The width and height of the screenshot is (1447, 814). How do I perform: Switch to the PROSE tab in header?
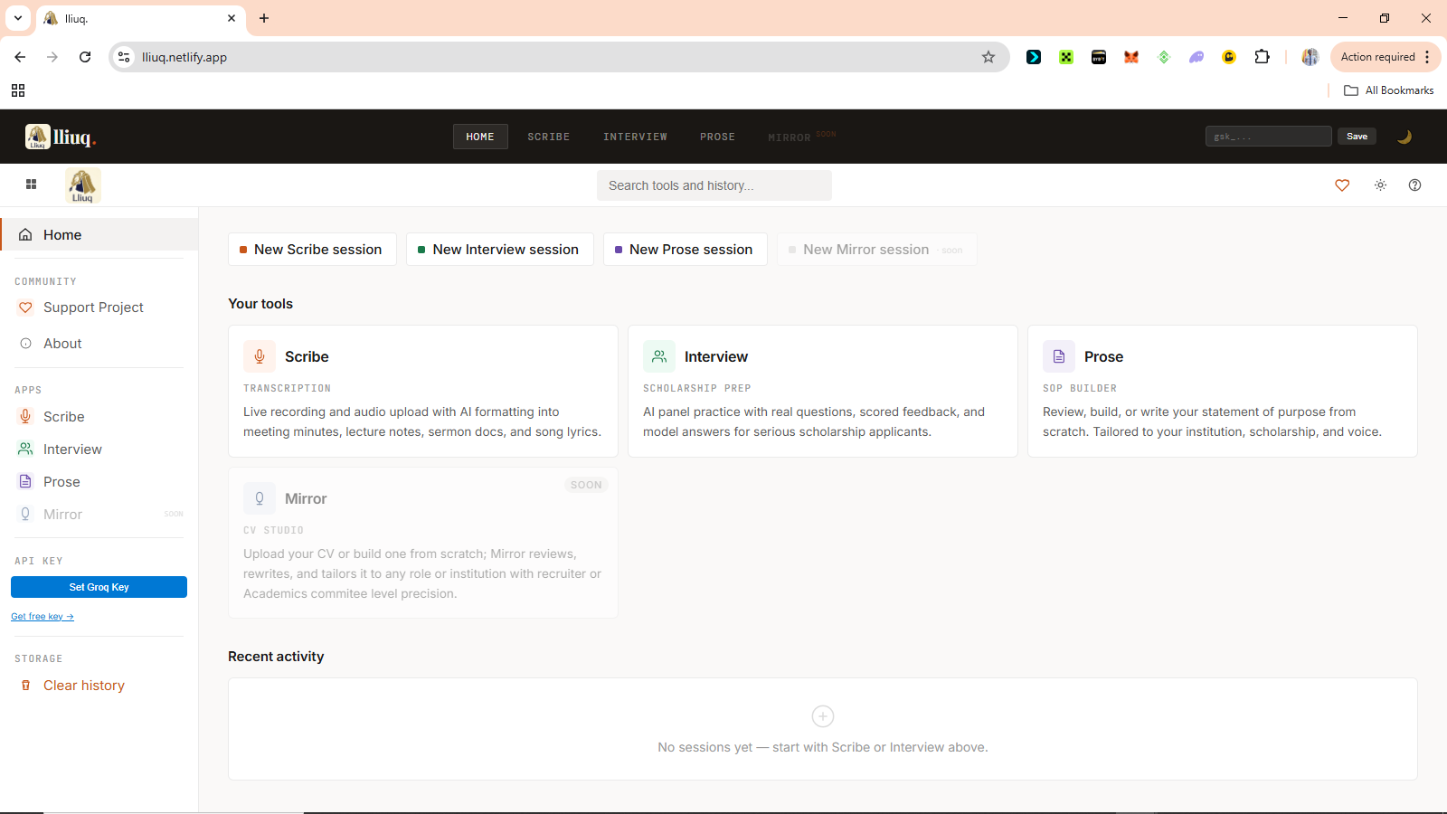pyautogui.click(x=717, y=137)
